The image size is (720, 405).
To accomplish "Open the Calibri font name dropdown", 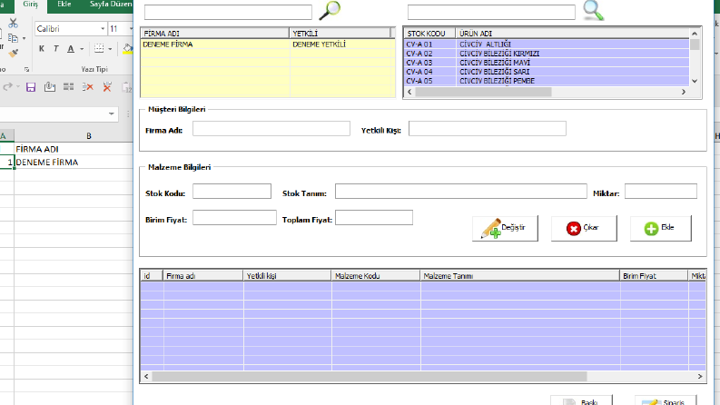I will (x=103, y=28).
